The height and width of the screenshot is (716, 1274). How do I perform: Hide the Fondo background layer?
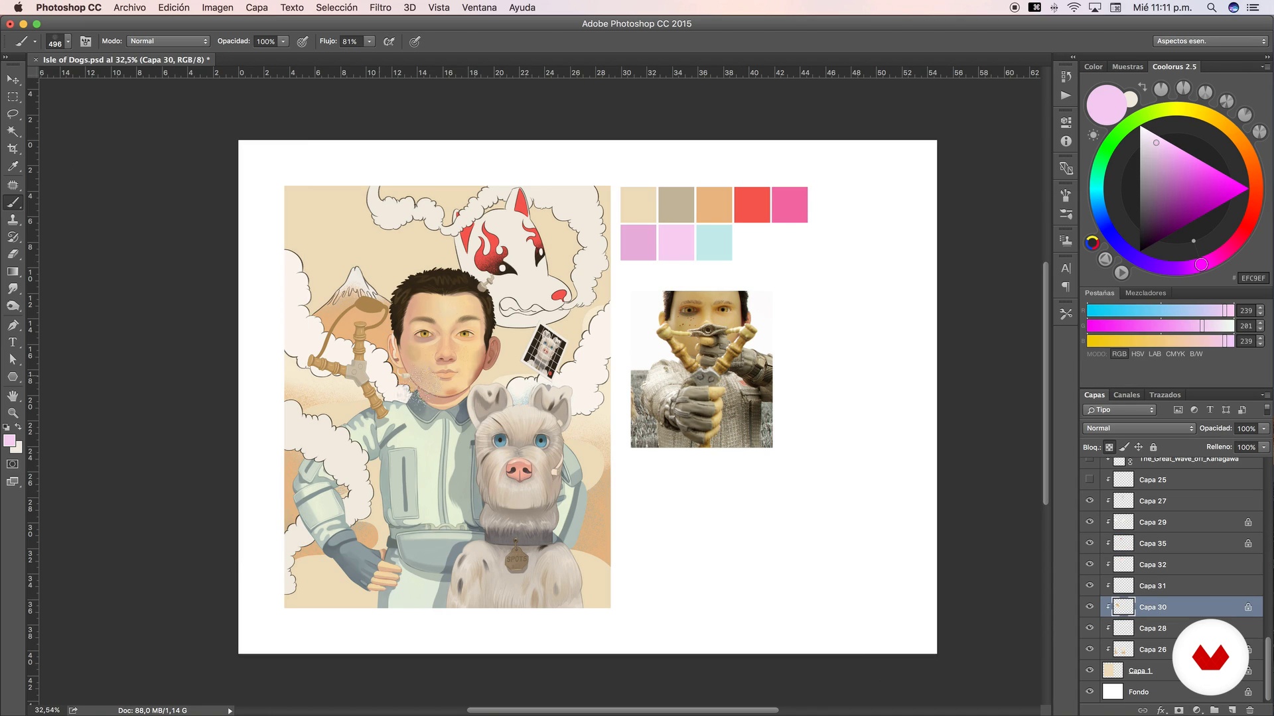pos(1090,691)
